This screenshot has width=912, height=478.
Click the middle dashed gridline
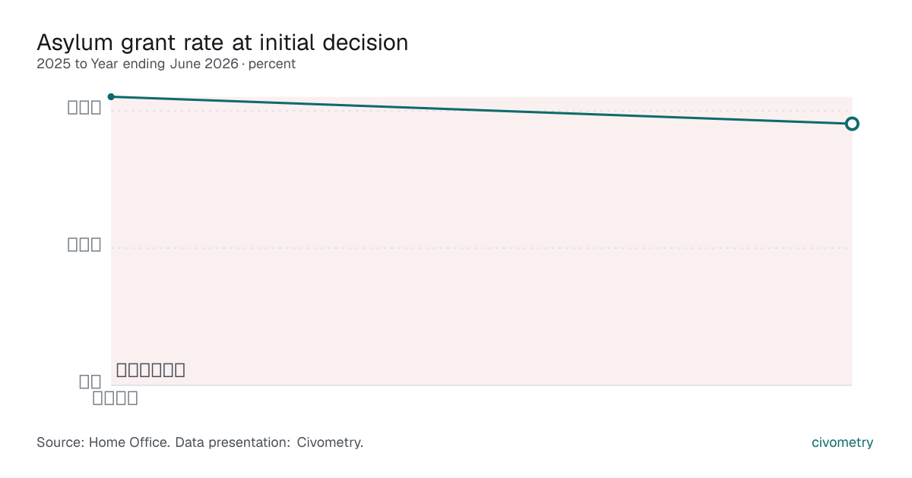[x=481, y=248]
